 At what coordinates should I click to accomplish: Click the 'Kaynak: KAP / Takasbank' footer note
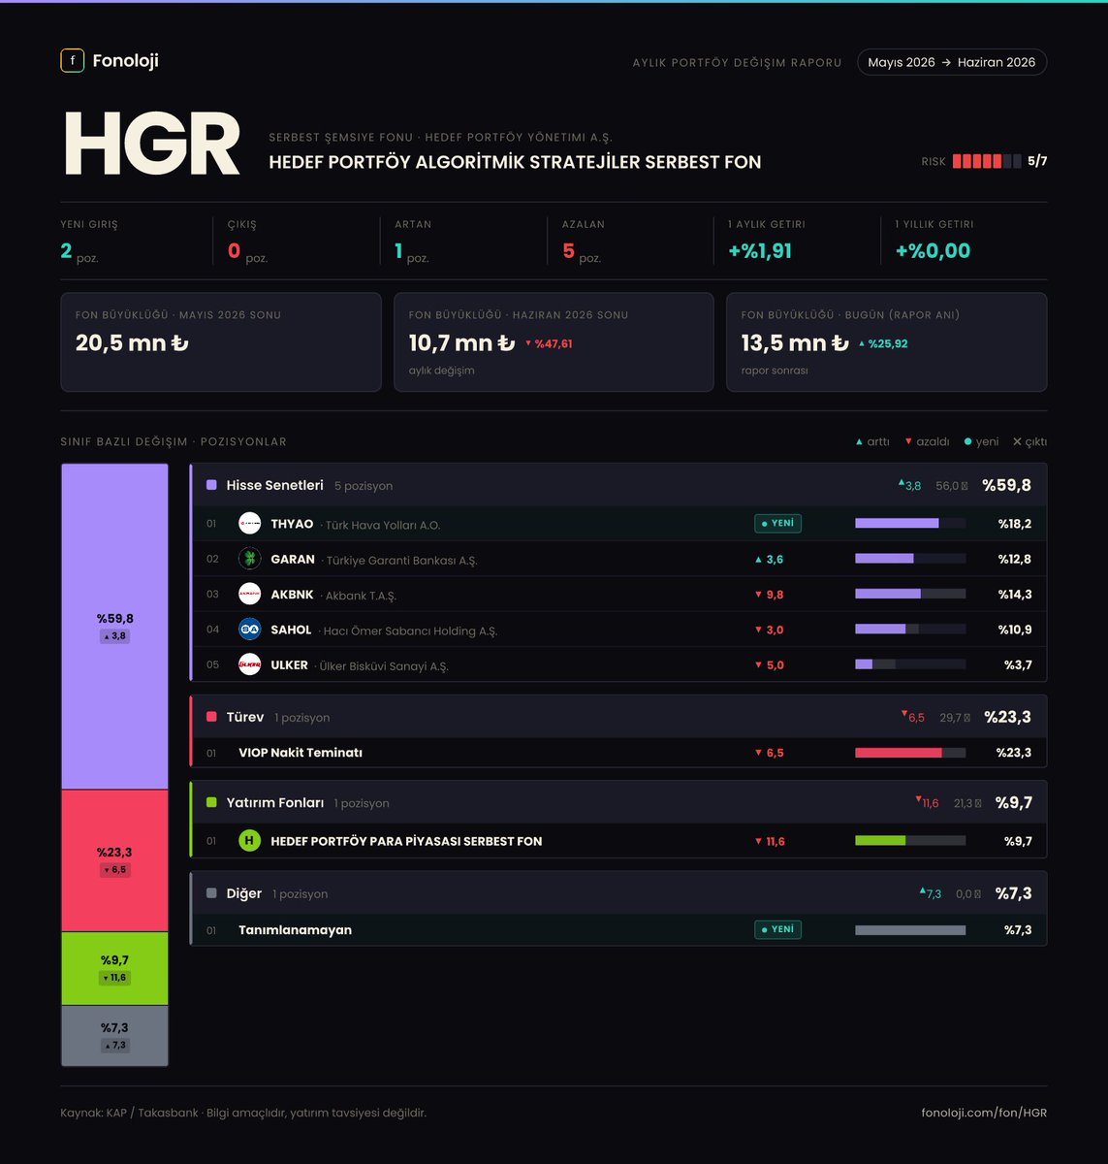pos(243,1113)
